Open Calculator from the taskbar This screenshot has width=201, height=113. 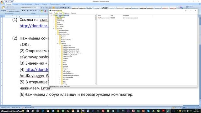(78, 111)
